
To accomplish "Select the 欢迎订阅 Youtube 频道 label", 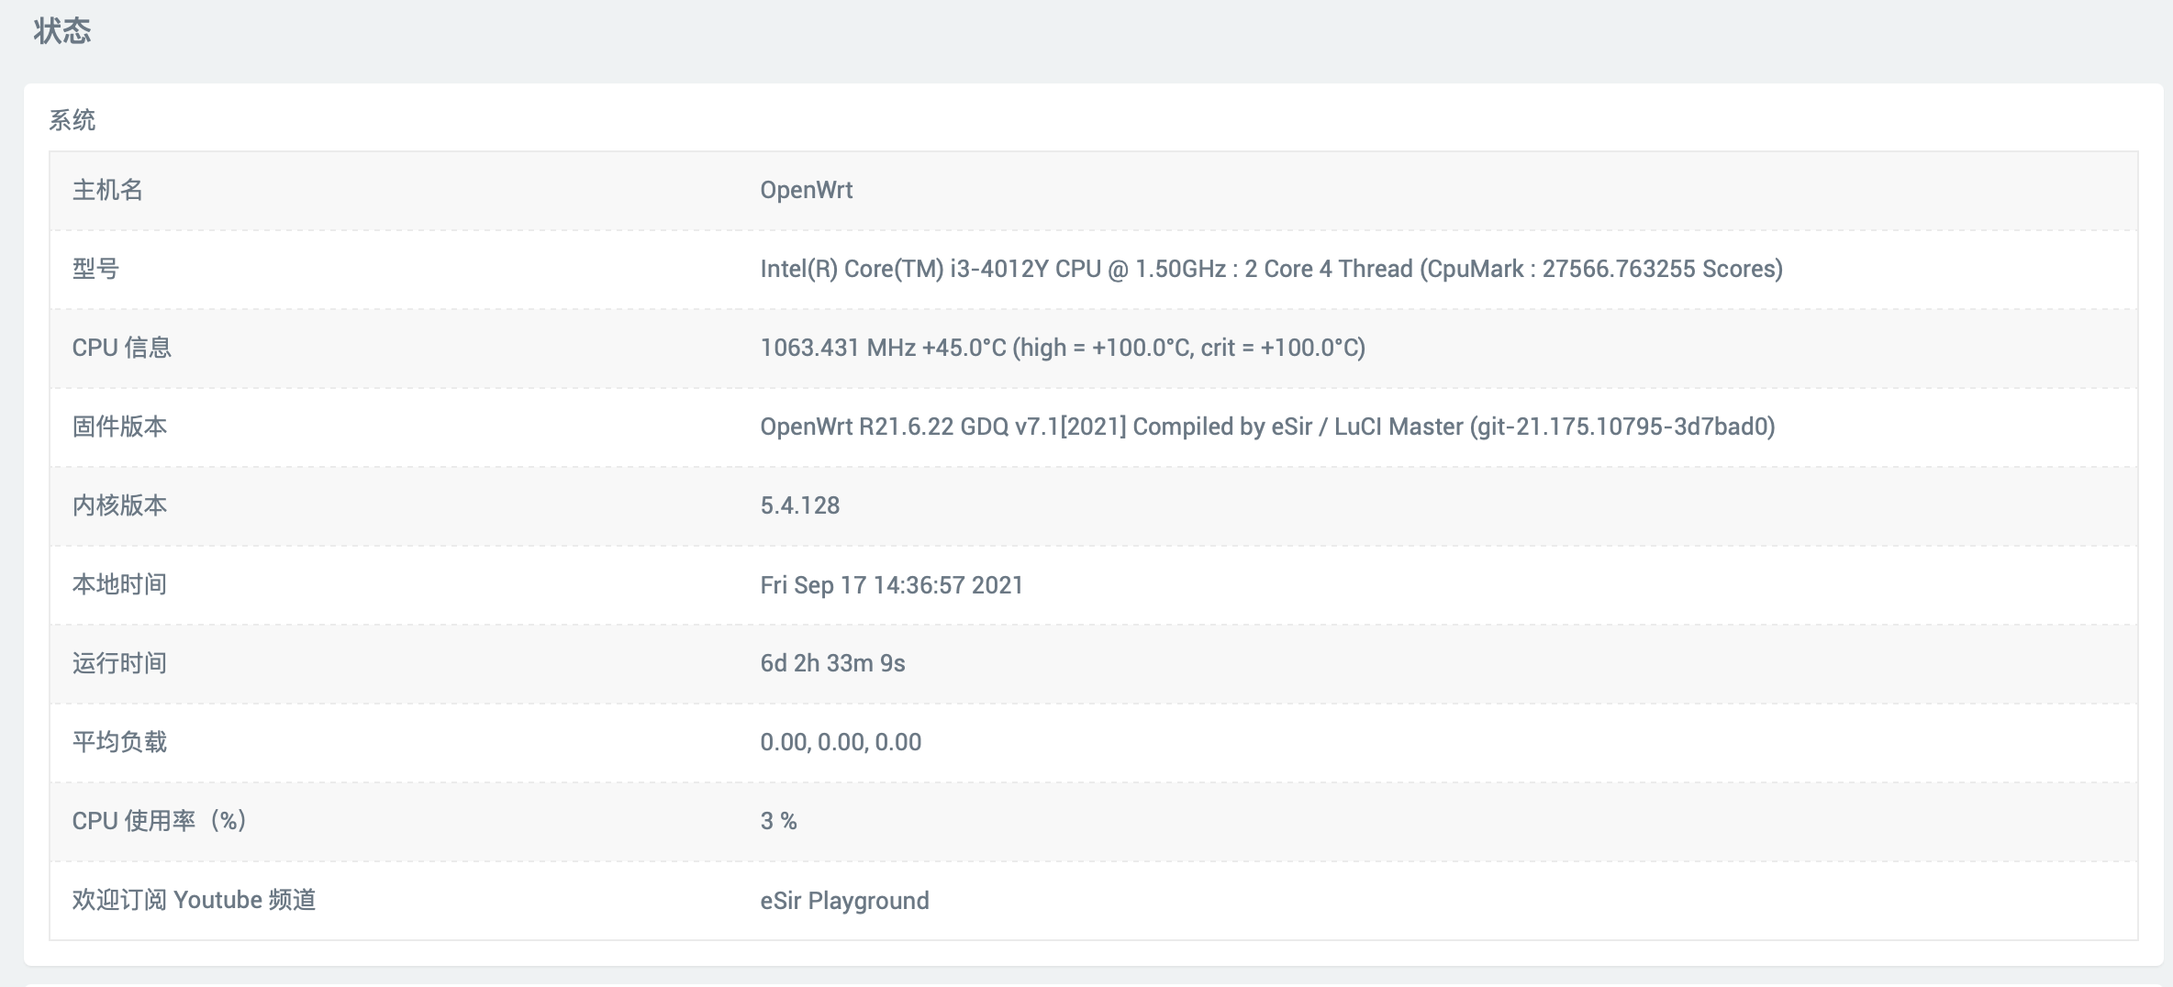I will [x=195, y=900].
